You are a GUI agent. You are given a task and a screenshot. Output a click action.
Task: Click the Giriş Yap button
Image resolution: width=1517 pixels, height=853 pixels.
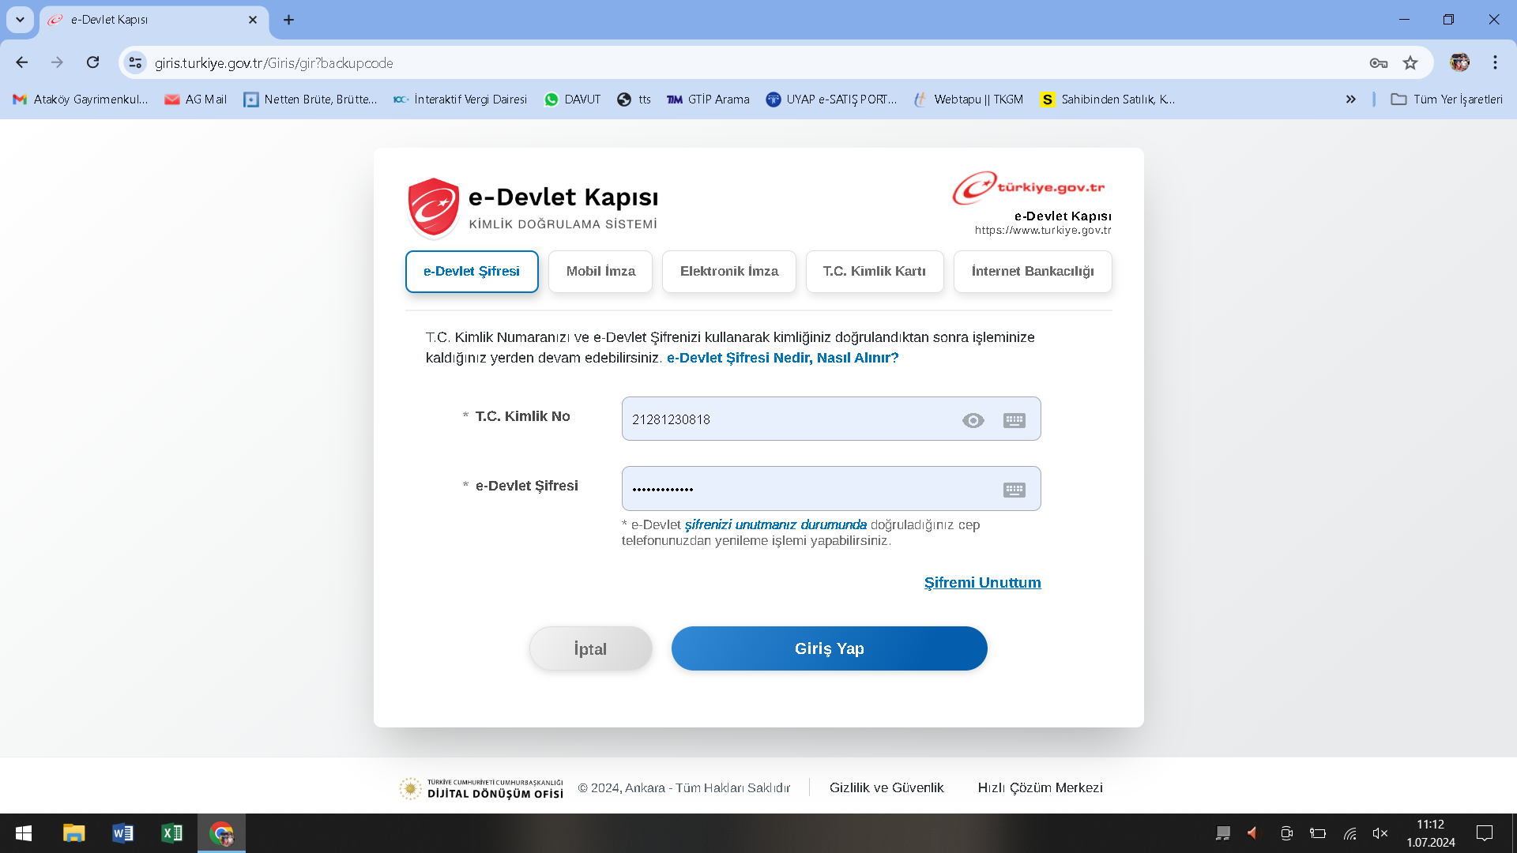(830, 648)
